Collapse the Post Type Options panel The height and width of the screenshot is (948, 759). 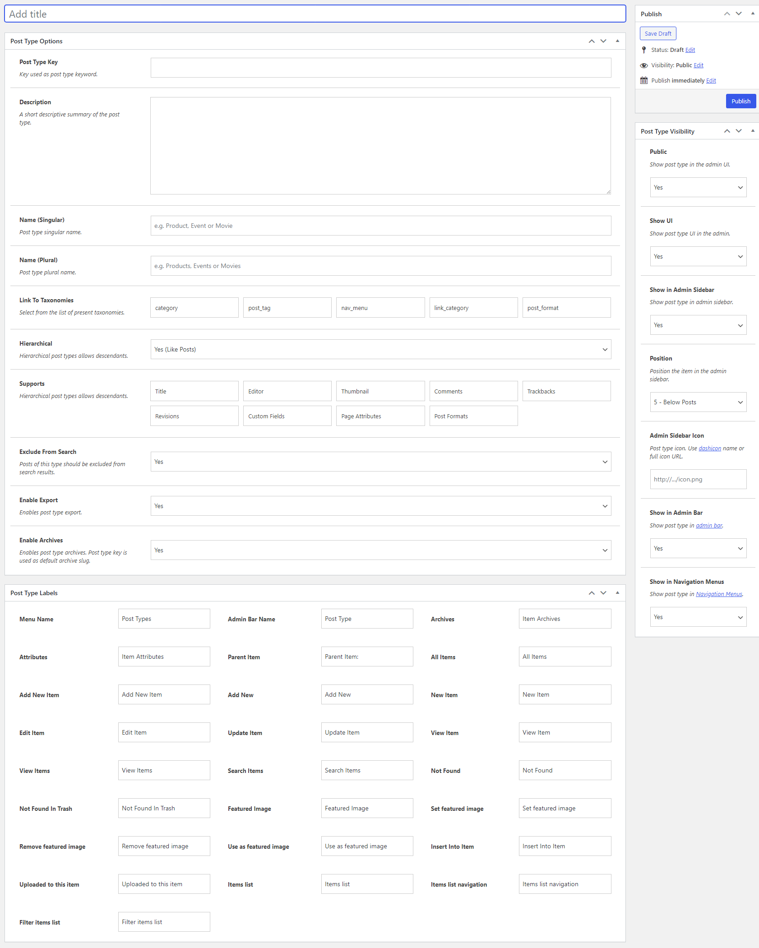pos(617,41)
